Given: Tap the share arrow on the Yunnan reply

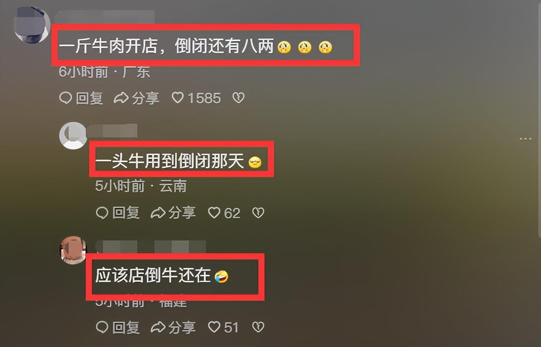Looking at the screenshot, I should click(x=173, y=213).
